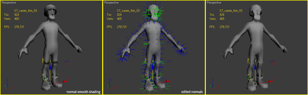
Task: Click red X-axis arrow in the uncaptioned viewport
Action: [271, 81]
